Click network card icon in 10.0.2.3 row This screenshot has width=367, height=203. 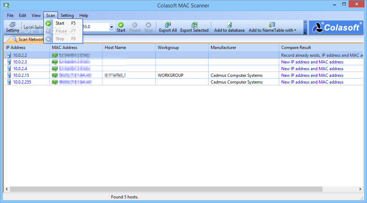click(x=55, y=62)
